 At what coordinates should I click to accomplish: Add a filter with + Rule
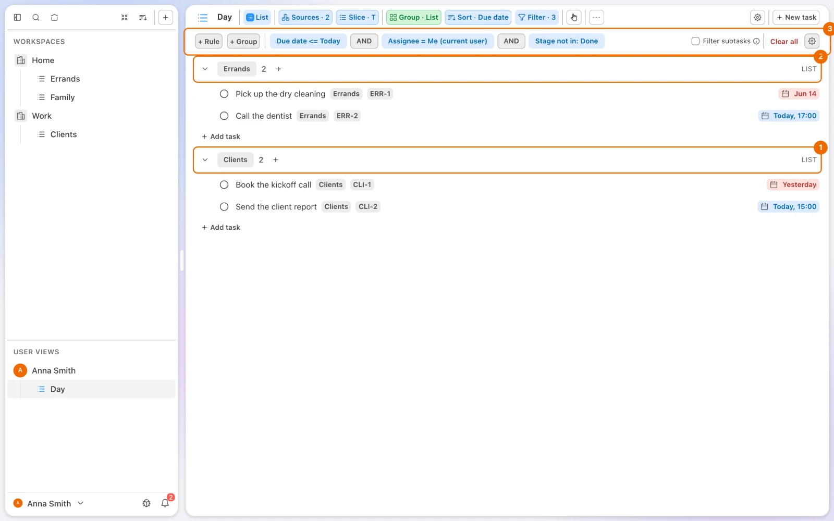[x=208, y=41]
